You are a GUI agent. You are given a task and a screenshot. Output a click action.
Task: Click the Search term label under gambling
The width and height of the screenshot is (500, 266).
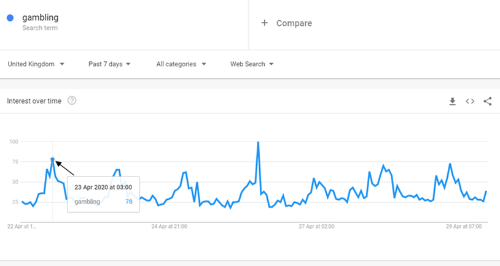point(40,28)
